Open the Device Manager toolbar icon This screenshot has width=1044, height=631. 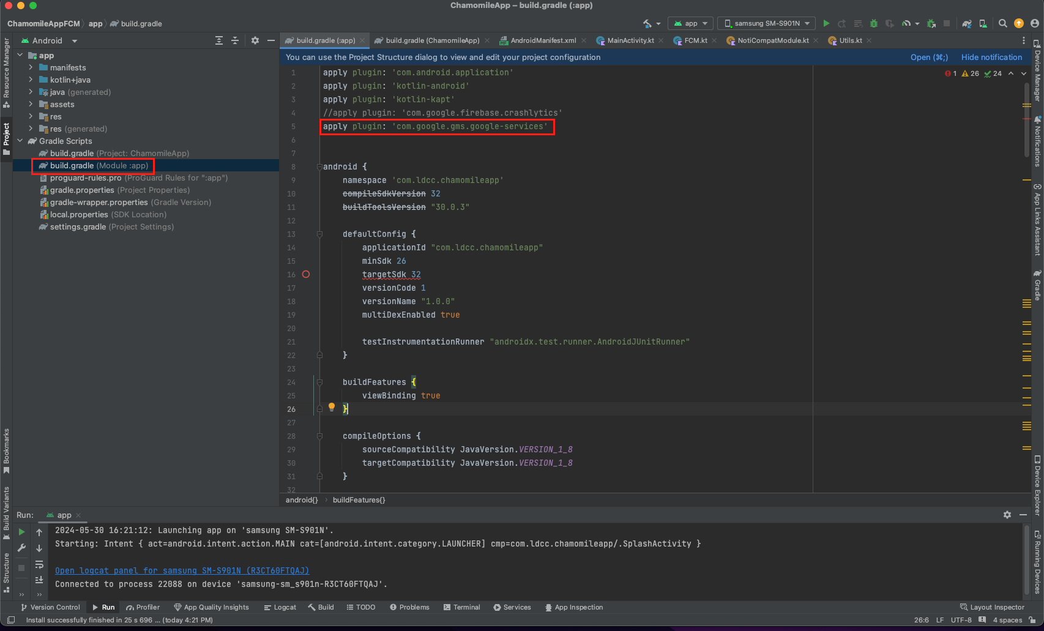[983, 23]
